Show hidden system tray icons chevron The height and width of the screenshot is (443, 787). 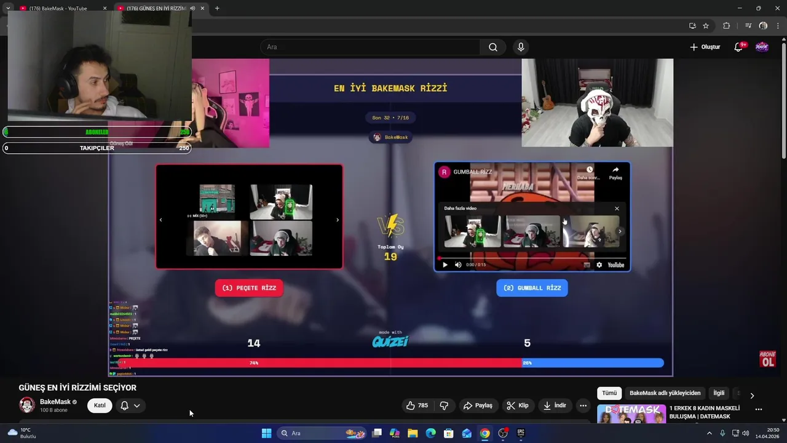point(709,433)
